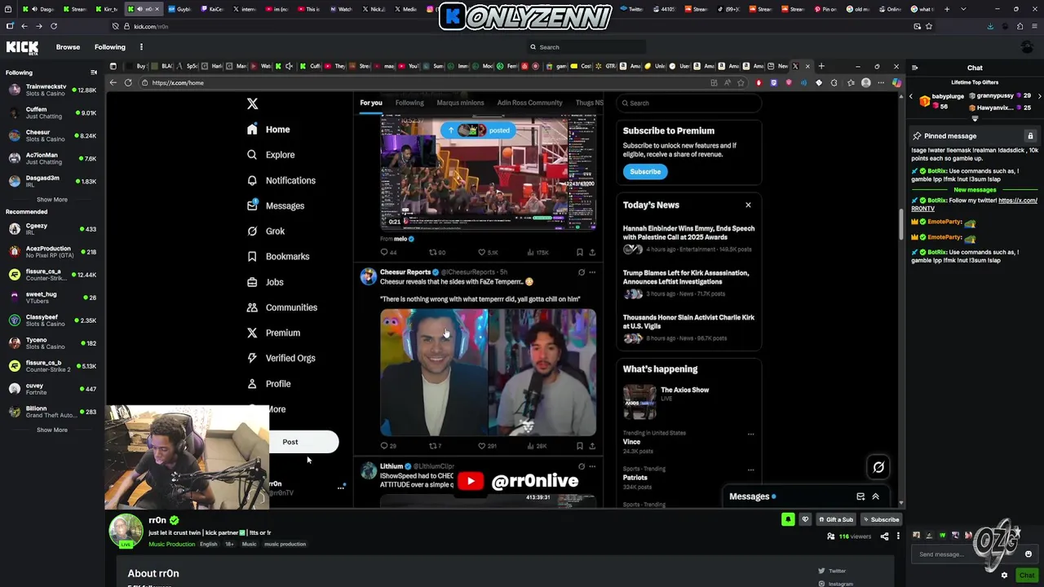The image size is (1044, 587).
Task: Bookmark the melo basketball video post
Action: click(580, 253)
